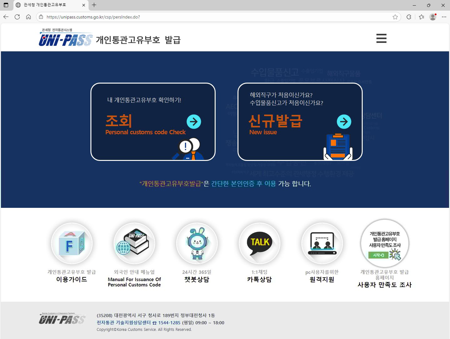Screen dimensions: 450x339
Task: Click the arrow icon inside the 조회 card
Action: tap(194, 121)
